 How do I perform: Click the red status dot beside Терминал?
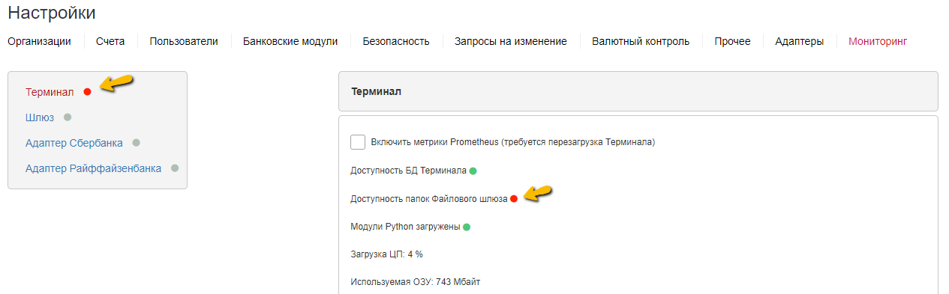(87, 92)
